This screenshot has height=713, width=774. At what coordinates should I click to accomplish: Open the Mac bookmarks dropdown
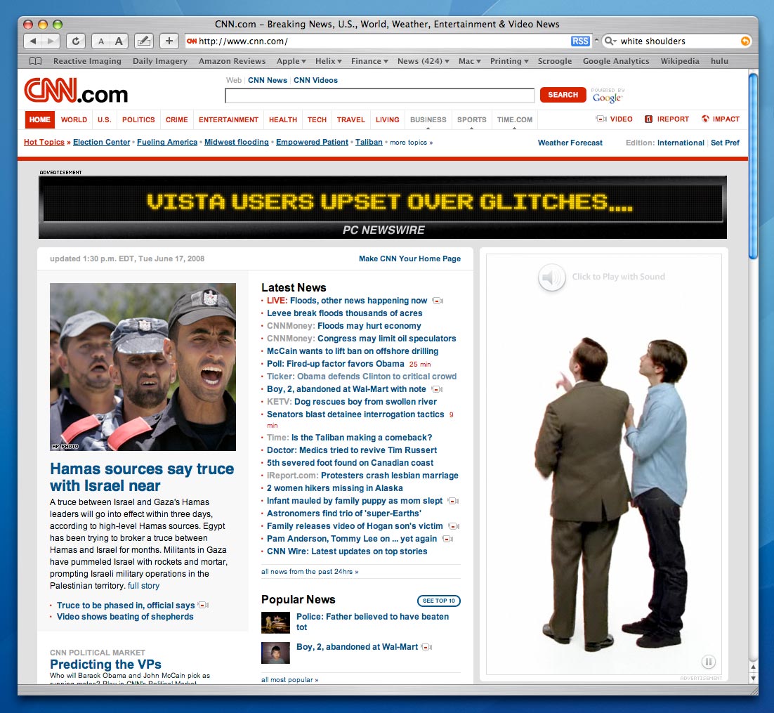(x=469, y=61)
